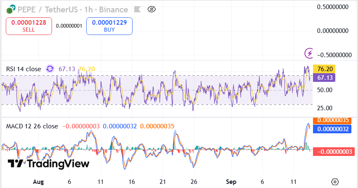The width and height of the screenshot is (358, 188).
Task: Click the SELL button at 0.00001228
Action: pos(29,26)
